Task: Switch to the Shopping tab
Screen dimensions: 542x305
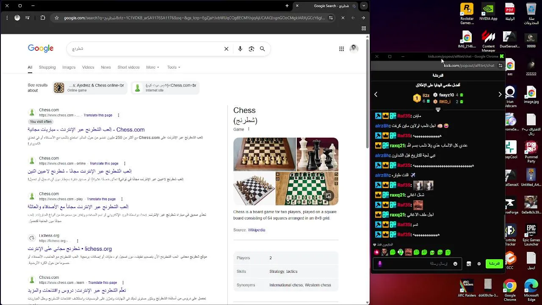Action: pyautogui.click(x=47, y=67)
